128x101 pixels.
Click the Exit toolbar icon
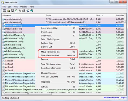point(32,11)
